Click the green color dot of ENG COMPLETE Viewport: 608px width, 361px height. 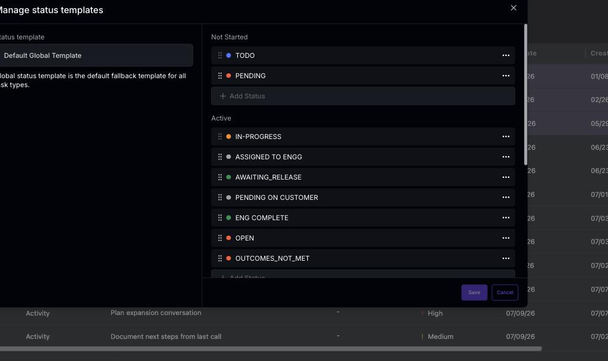(228, 218)
